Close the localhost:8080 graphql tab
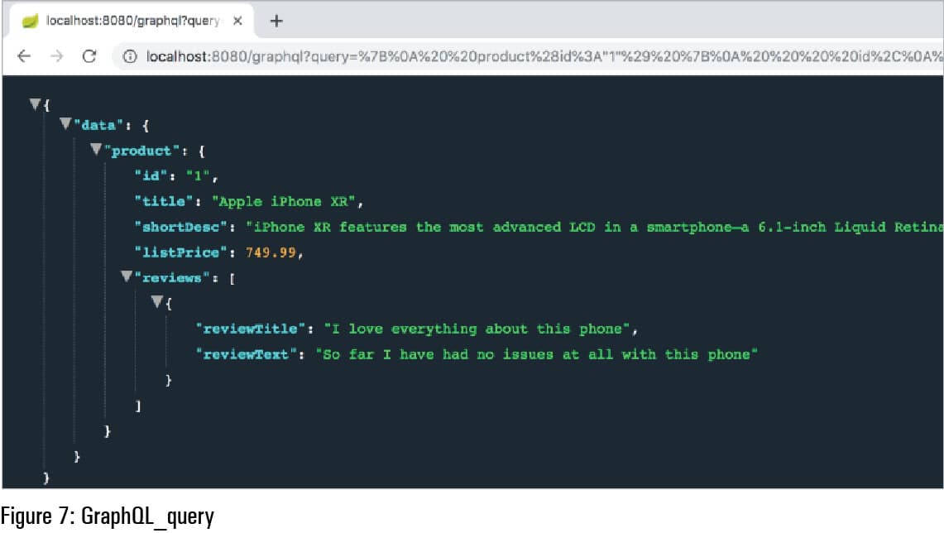This screenshot has height=533, width=944. (x=237, y=21)
